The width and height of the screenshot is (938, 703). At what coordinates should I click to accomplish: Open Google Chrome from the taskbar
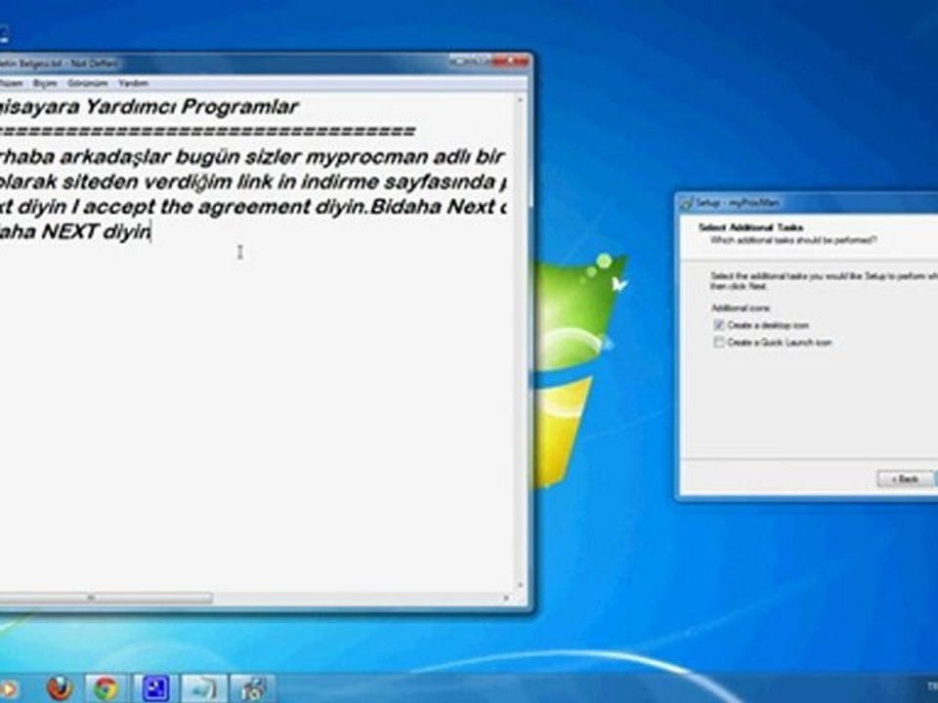pyautogui.click(x=106, y=688)
